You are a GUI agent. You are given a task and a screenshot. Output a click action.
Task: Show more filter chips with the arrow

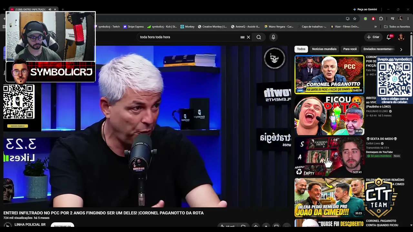coord(401,49)
